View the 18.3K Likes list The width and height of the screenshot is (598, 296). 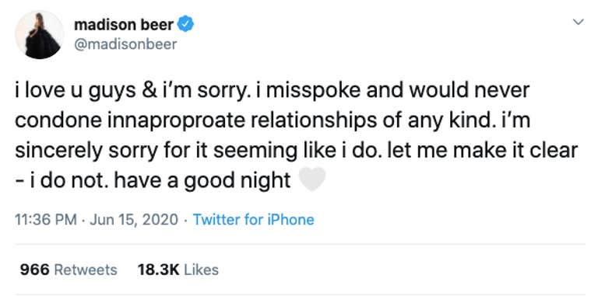(x=178, y=270)
